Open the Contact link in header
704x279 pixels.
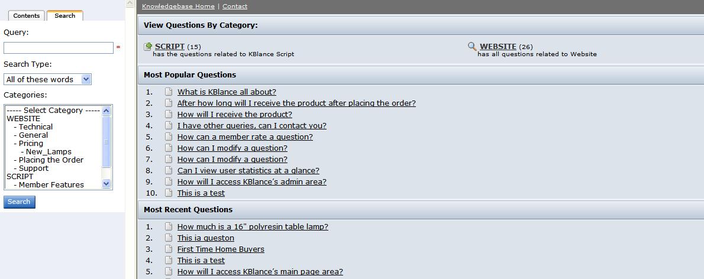pyautogui.click(x=235, y=6)
